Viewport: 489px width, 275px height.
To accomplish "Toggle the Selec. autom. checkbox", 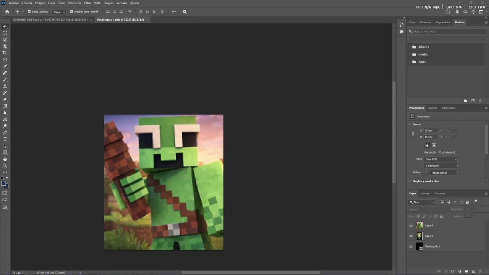I will [x=29, y=11].
